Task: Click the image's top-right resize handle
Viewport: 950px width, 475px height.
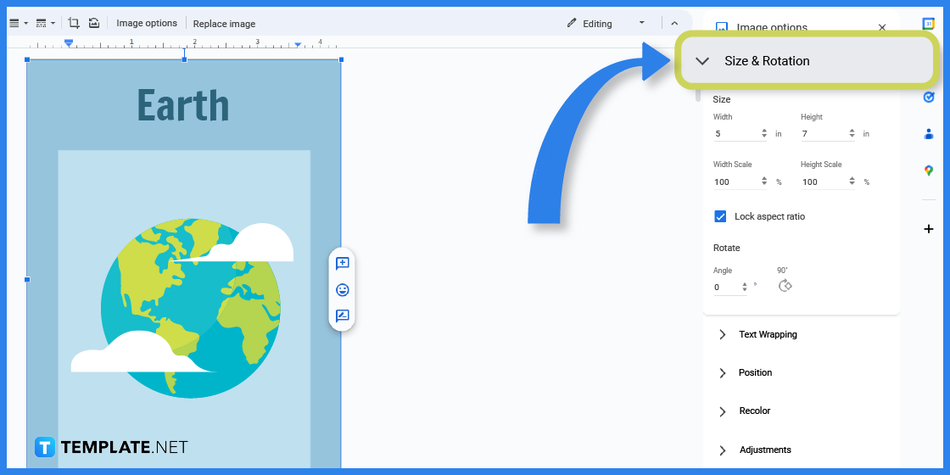Action: click(x=341, y=59)
